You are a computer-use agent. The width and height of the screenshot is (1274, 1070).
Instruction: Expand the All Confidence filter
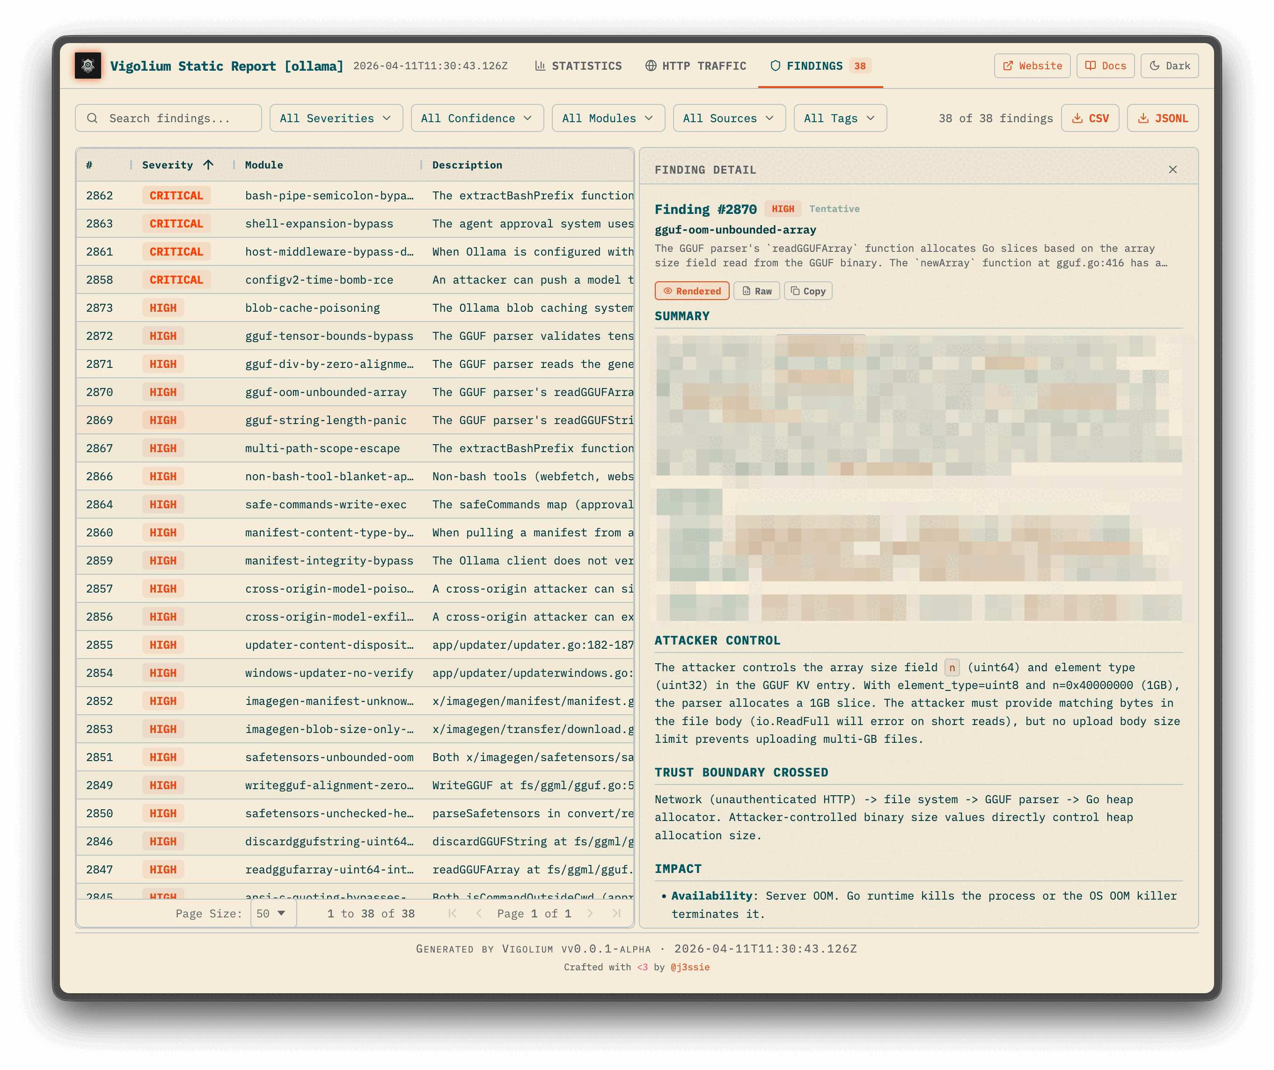[477, 117]
